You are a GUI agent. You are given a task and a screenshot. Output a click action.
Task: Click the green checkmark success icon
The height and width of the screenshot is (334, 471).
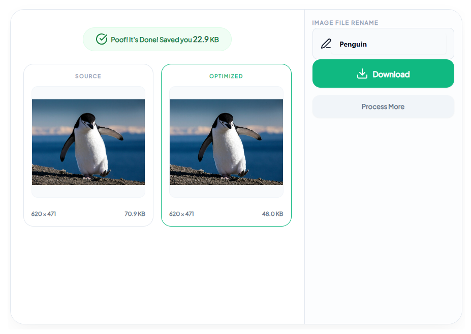pos(101,39)
